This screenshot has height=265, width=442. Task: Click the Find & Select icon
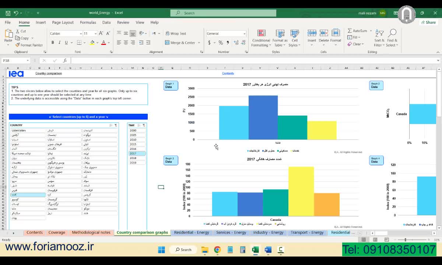click(392, 38)
